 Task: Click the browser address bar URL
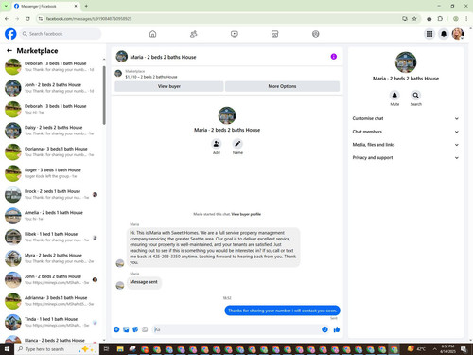[x=89, y=19]
